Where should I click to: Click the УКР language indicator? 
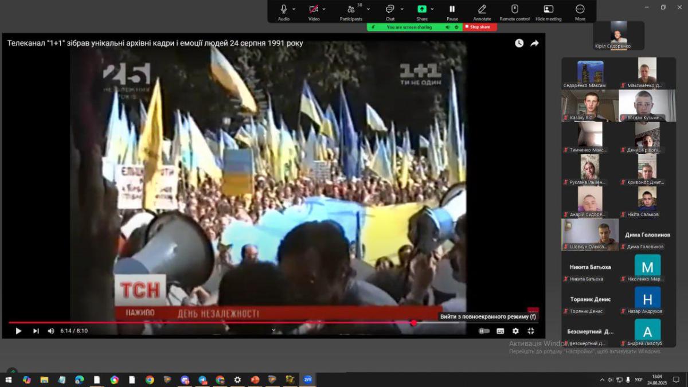click(x=639, y=380)
